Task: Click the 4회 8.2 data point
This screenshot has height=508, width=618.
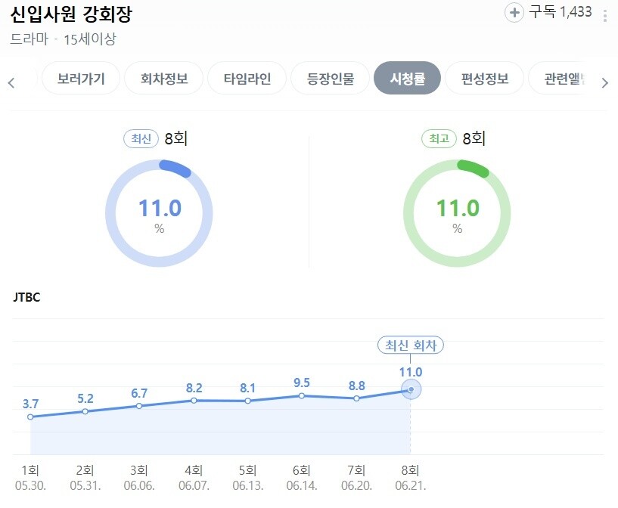Action: tap(194, 401)
